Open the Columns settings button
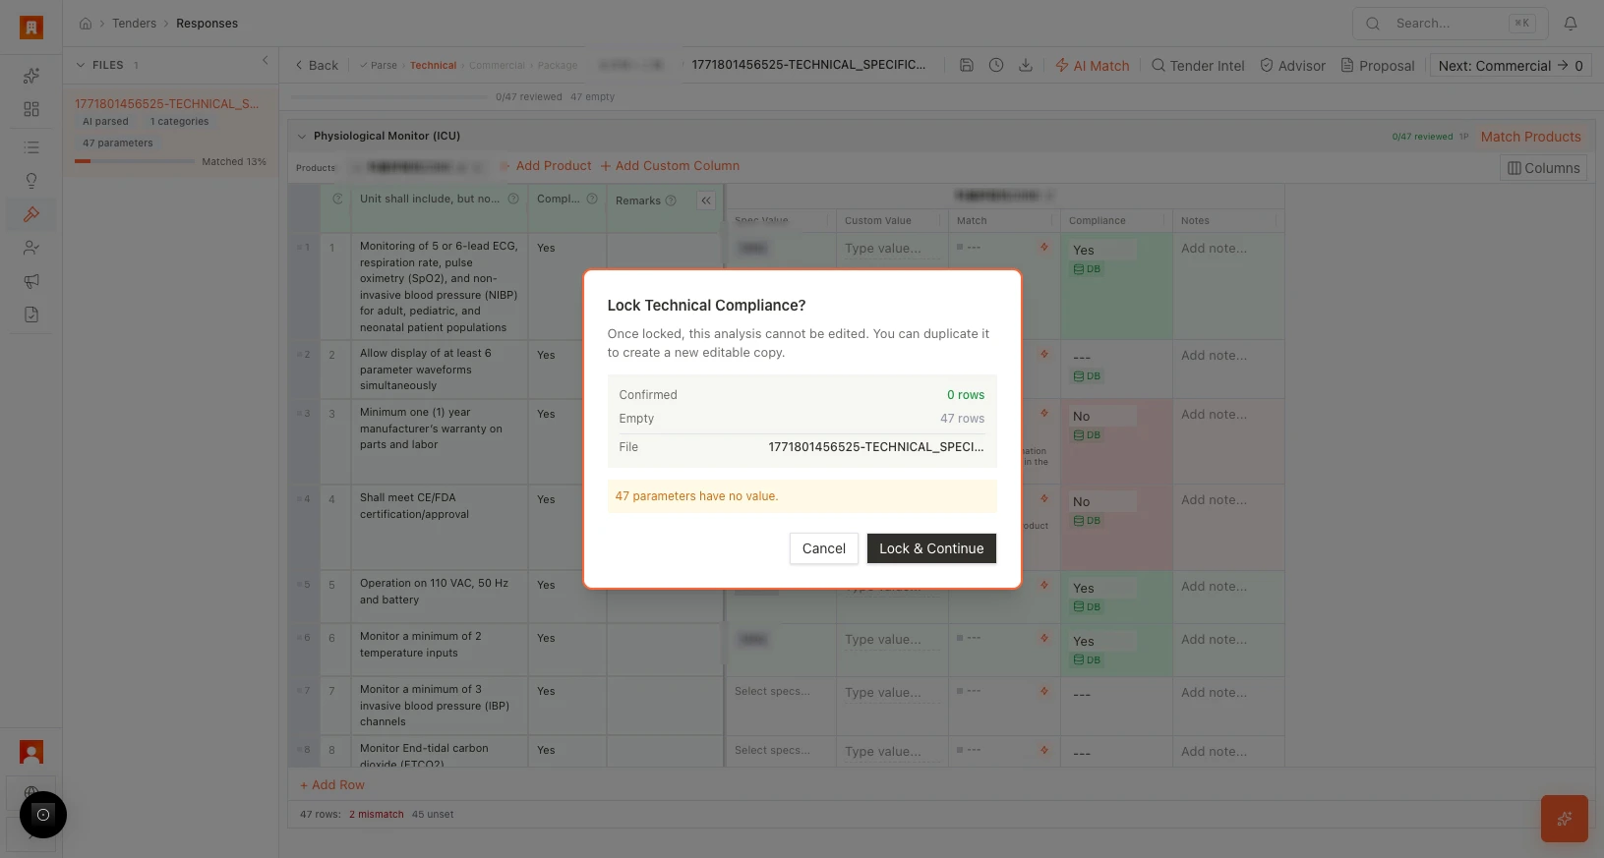Viewport: 1604px width, 858px height. pos(1543,168)
